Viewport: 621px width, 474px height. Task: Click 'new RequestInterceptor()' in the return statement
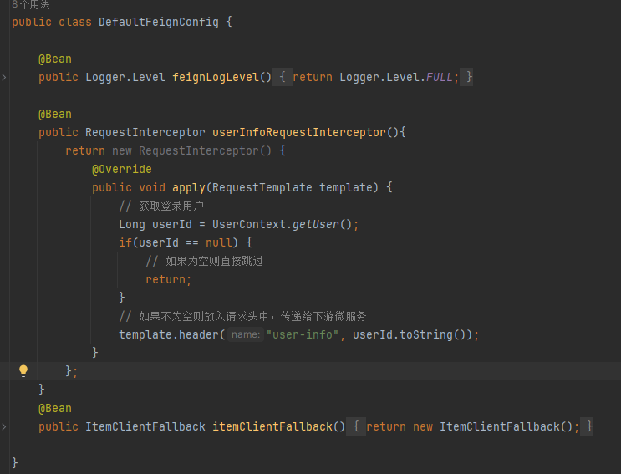pos(191,150)
